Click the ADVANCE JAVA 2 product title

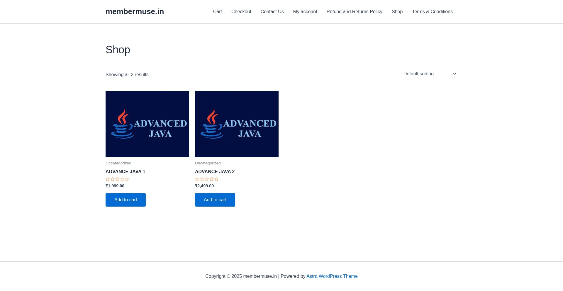(215, 171)
